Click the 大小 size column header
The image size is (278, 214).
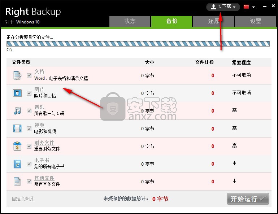[x=149, y=62]
